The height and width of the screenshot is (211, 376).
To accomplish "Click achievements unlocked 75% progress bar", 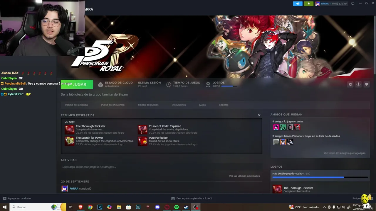I will click(x=320, y=177).
